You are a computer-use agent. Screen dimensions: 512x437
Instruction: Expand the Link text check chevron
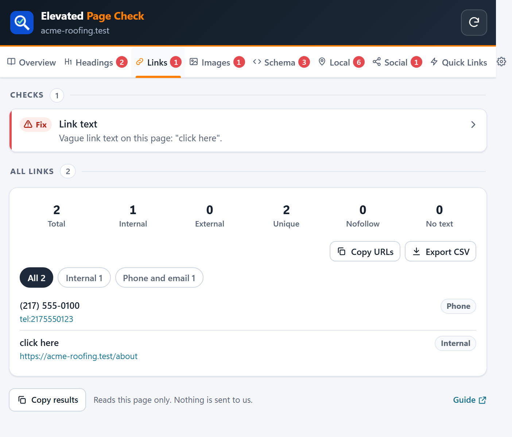point(473,125)
